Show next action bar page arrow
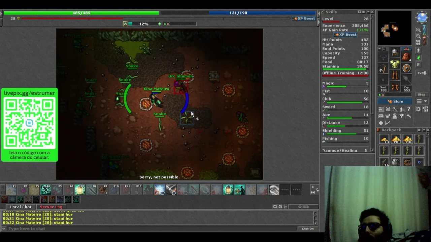Screen dimensions: 431x242 tap(313, 187)
